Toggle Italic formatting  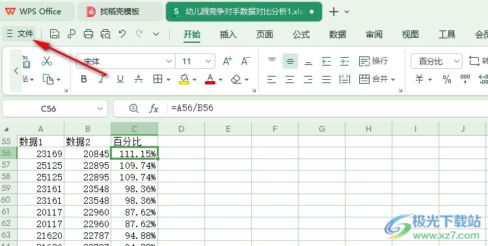tap(102, 79)
